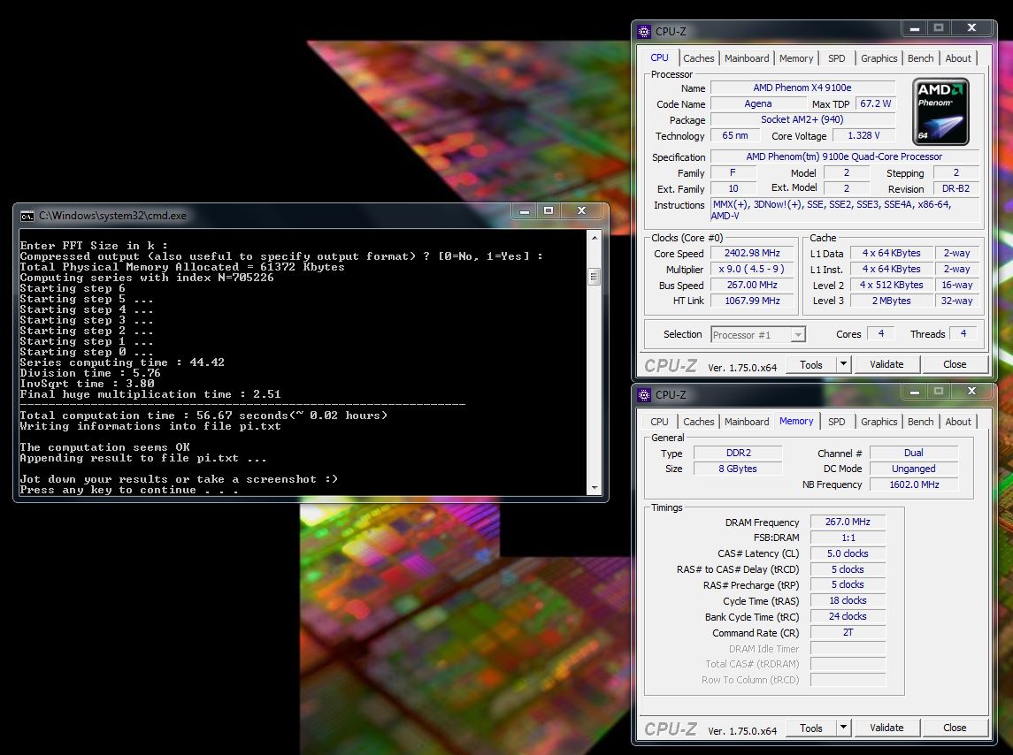Viewport: 1013px width, 755px height.
Task: Minimize the cmd.exe window
Action: (525, 211)
